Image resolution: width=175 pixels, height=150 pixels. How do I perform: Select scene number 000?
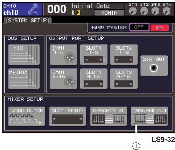(57, 9)
